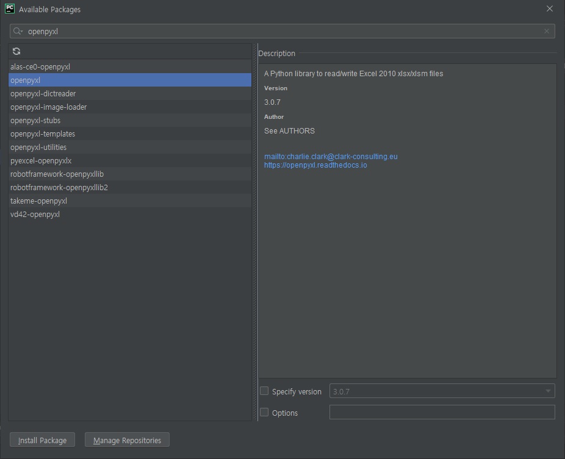The height and width of the screenshot is (459, 565).
Task: Click the Manage Repositories button
Action: [x=127, y=440]
